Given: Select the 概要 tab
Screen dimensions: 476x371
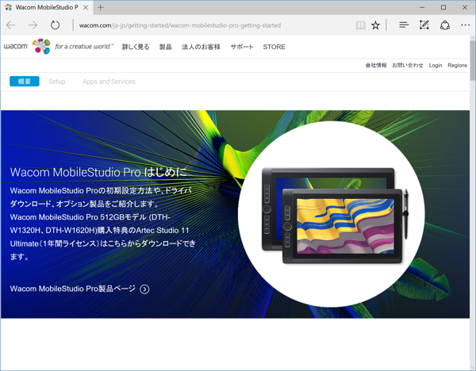Looking at the screenshot, I should (25, 82).
